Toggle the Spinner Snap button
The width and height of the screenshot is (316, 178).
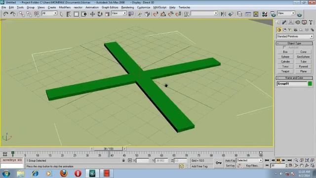coord(178,14)
